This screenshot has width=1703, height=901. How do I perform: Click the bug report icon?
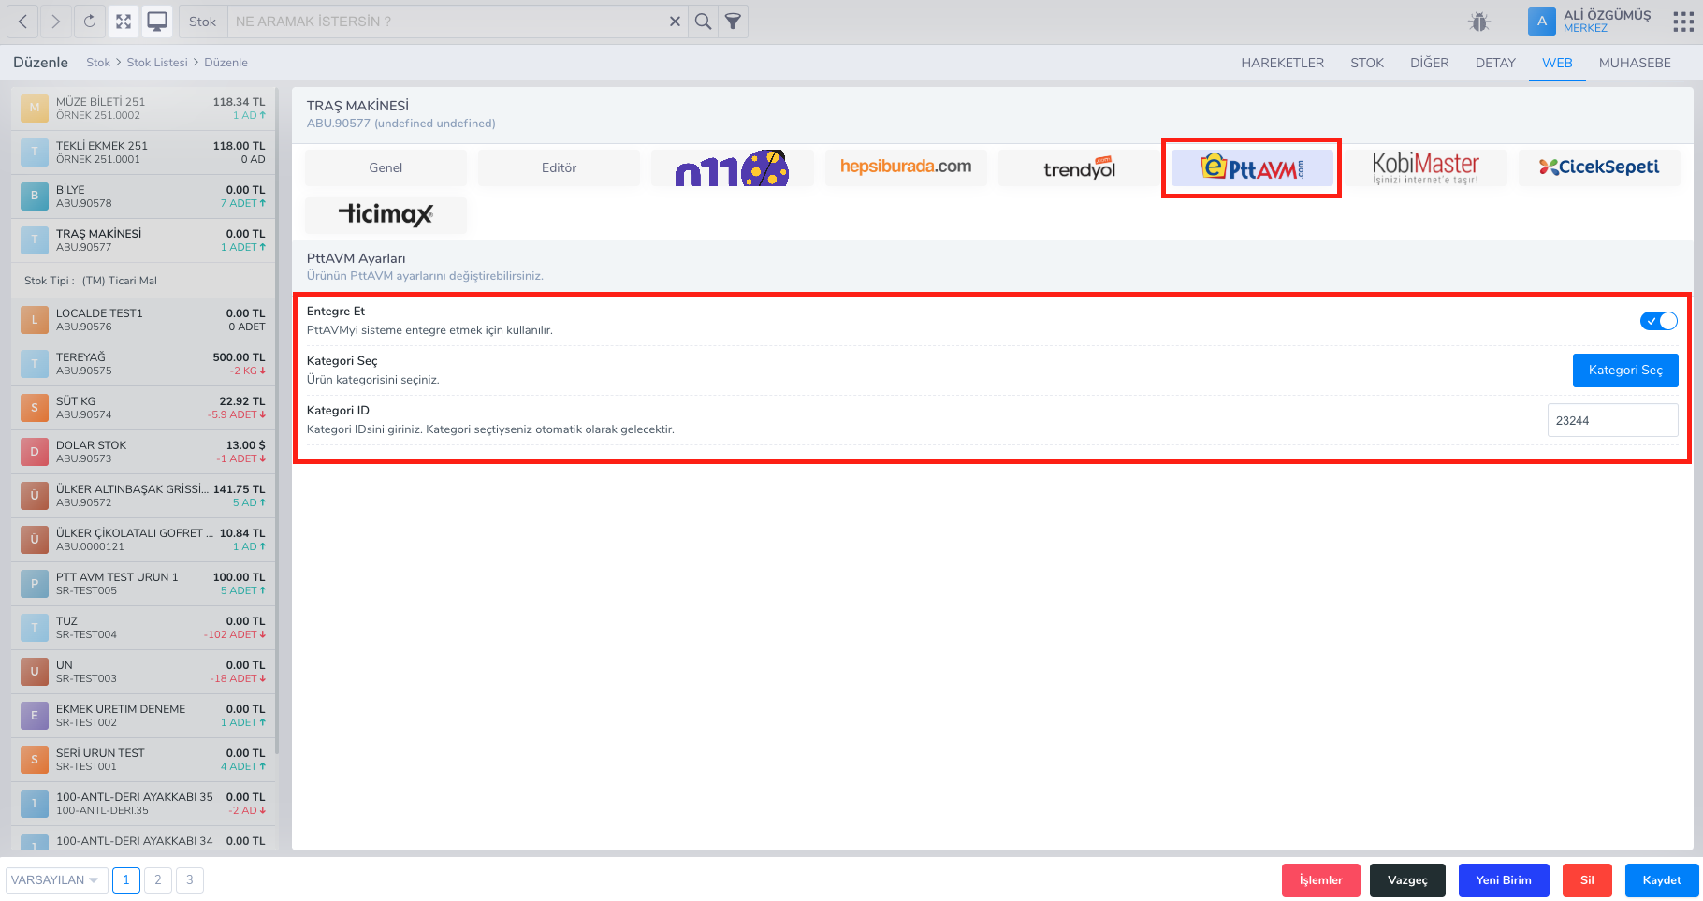coord(1479,22)
